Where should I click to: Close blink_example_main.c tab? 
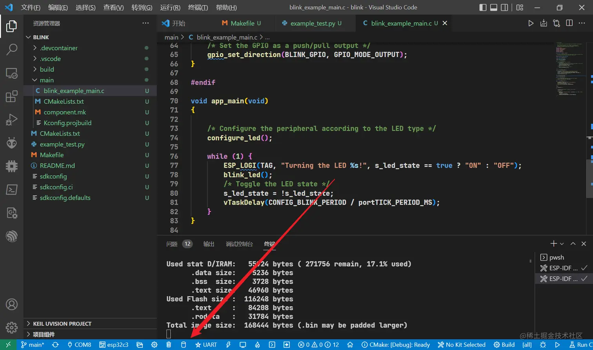tap(445, 23)
